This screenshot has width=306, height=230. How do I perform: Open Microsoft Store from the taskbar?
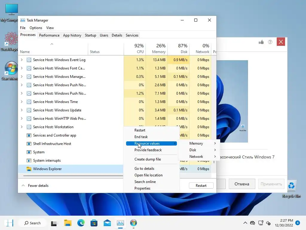pos(94,223)
